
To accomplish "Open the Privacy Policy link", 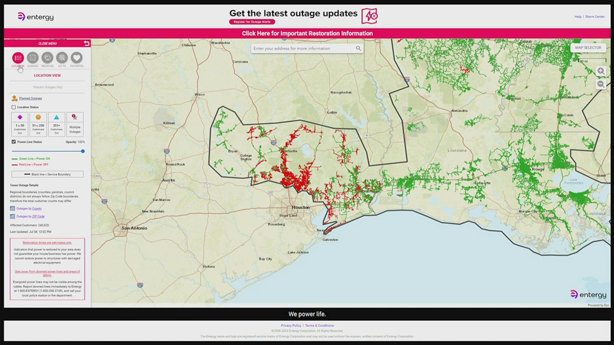I will [291, 326].
